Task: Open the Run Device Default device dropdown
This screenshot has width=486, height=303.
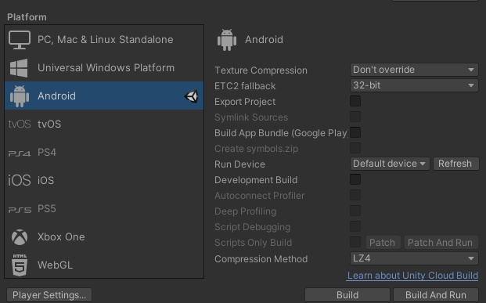Action: (390, 164)
